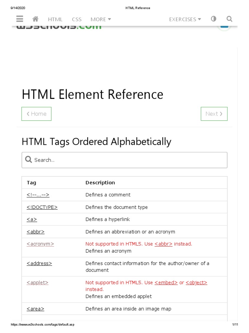Click the page URL in the footer
249x333 pixels.
tap(42, 325)
